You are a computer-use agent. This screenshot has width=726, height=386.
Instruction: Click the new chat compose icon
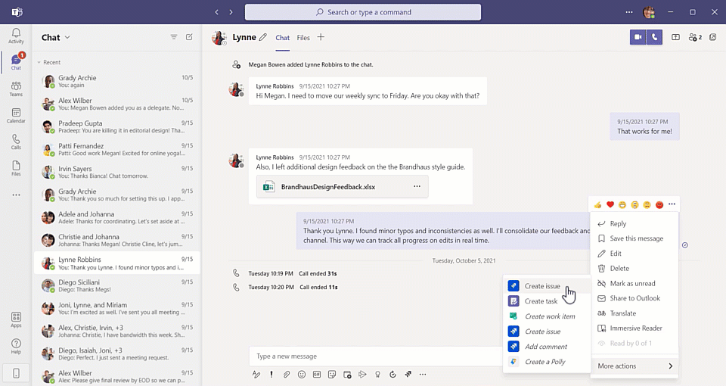click(189, 37)
